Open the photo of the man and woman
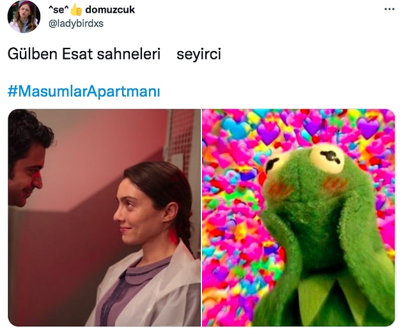Screen dimensions: 406x334 coord(104,218)
